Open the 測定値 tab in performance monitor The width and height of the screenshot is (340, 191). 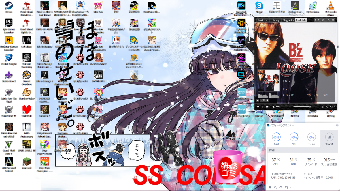point(329,139)
